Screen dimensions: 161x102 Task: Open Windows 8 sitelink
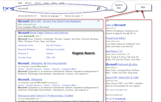[23, 54]
